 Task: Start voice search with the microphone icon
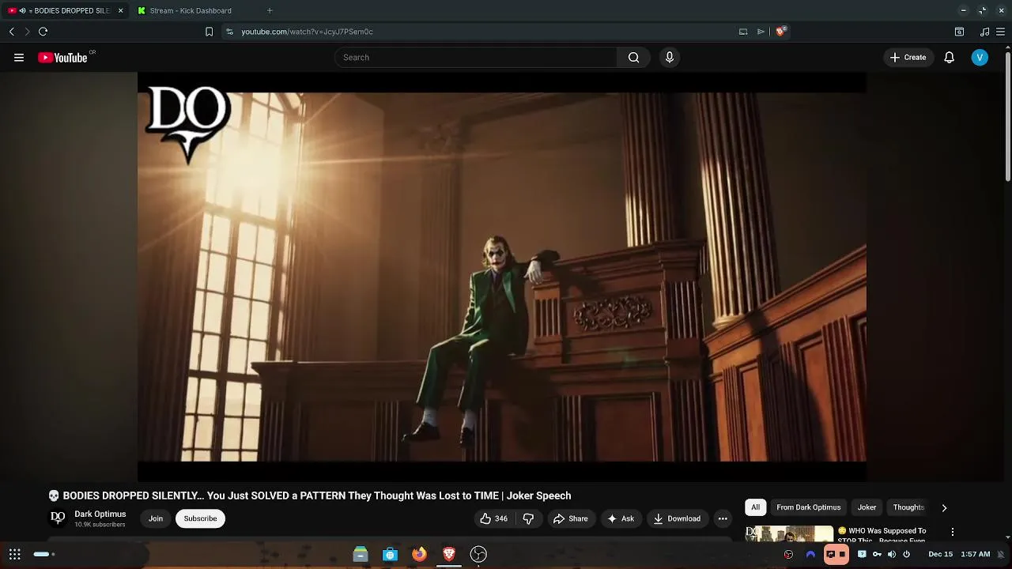click(670, 58)
